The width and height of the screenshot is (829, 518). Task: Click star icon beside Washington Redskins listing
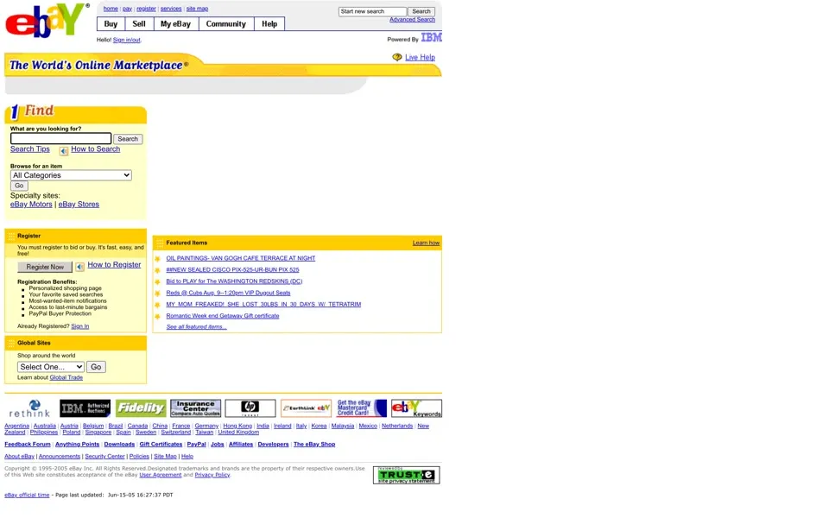click(157, 281)
